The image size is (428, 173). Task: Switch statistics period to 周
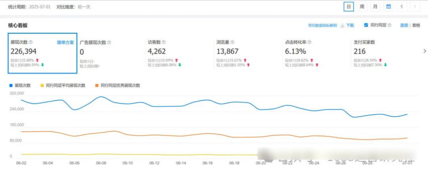(x=362, y=6)
